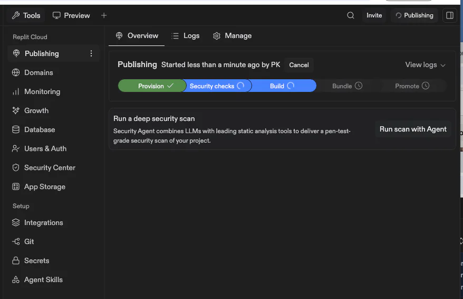Switch to the Logs tab
Viewport: 463px width, 299px height.
pos(186,36)
